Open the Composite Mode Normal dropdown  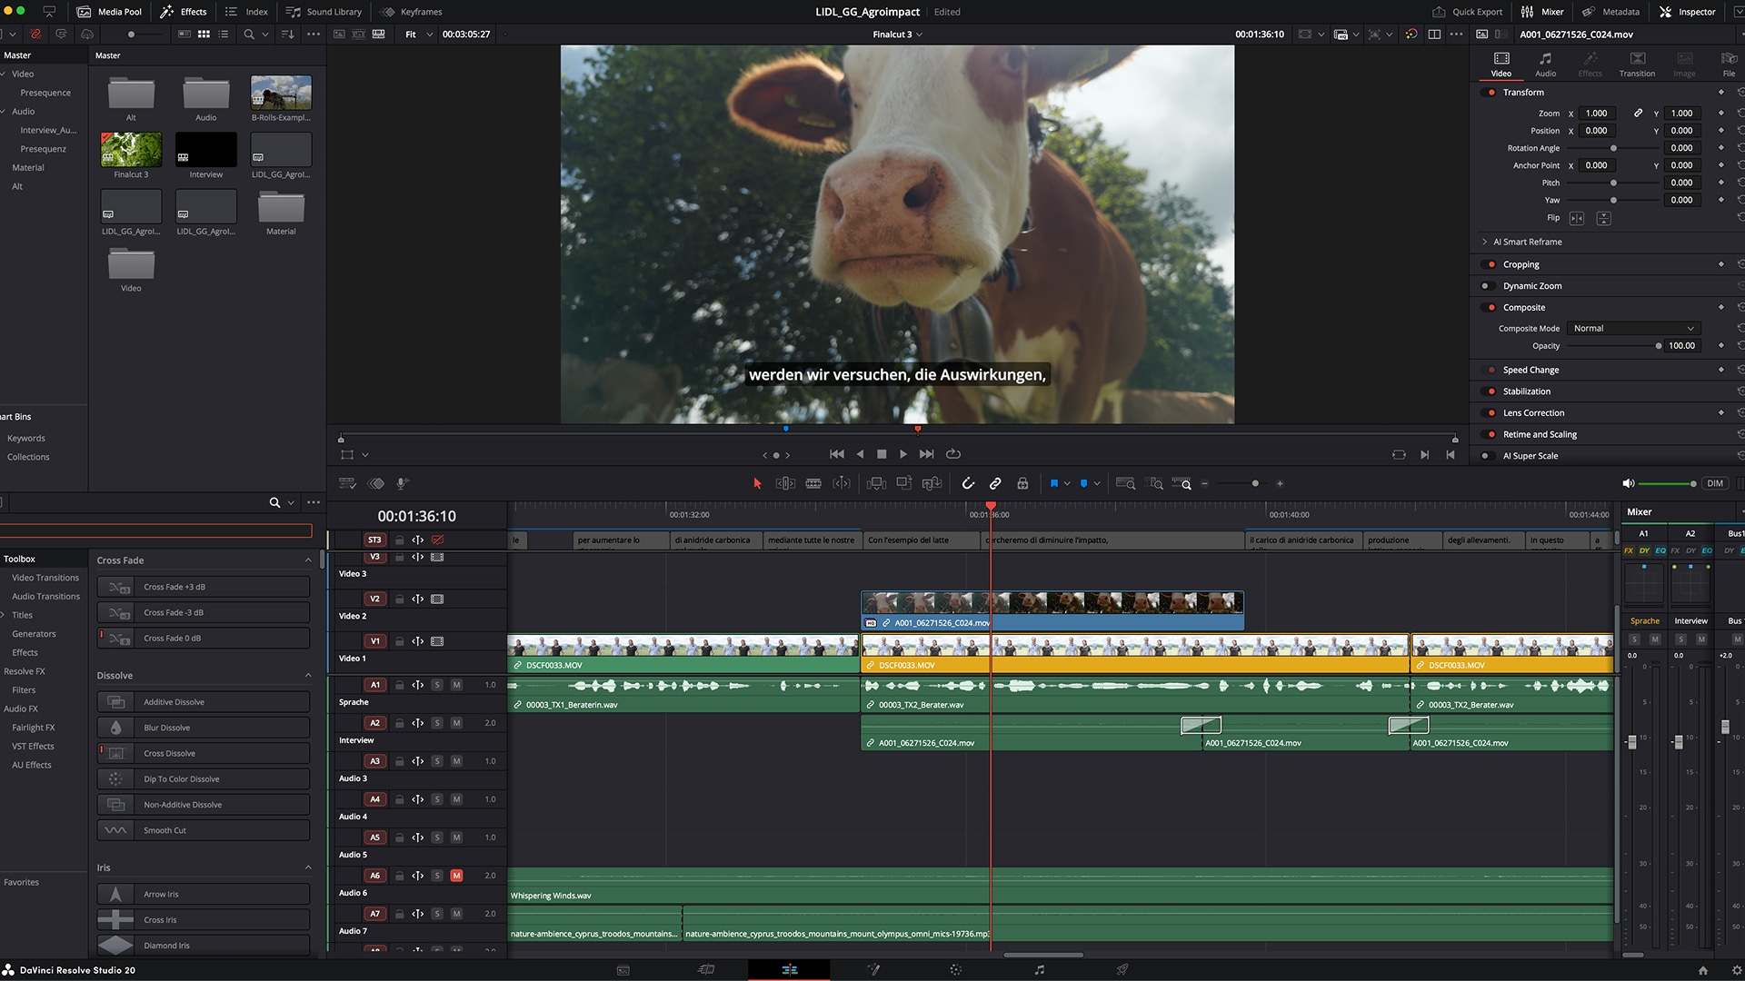tap(1633, 329)
